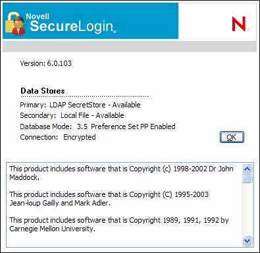Screen dimensions: 260x253
Task: Click the red Novell N logo
Action: (x=240, y=24)
